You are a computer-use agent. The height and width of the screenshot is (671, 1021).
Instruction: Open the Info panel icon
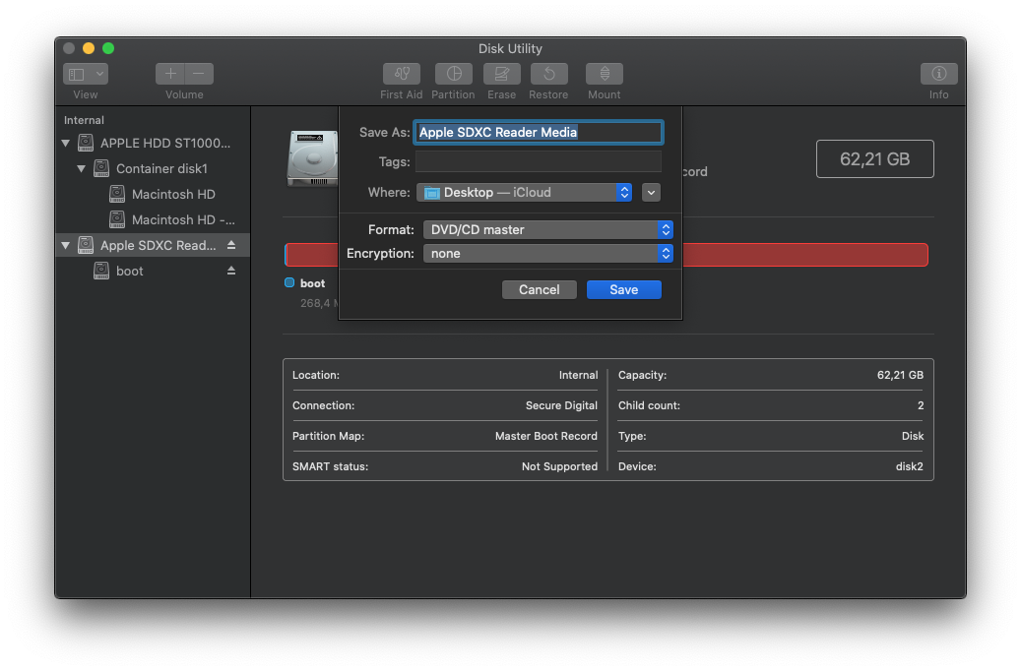click(938, 74)
